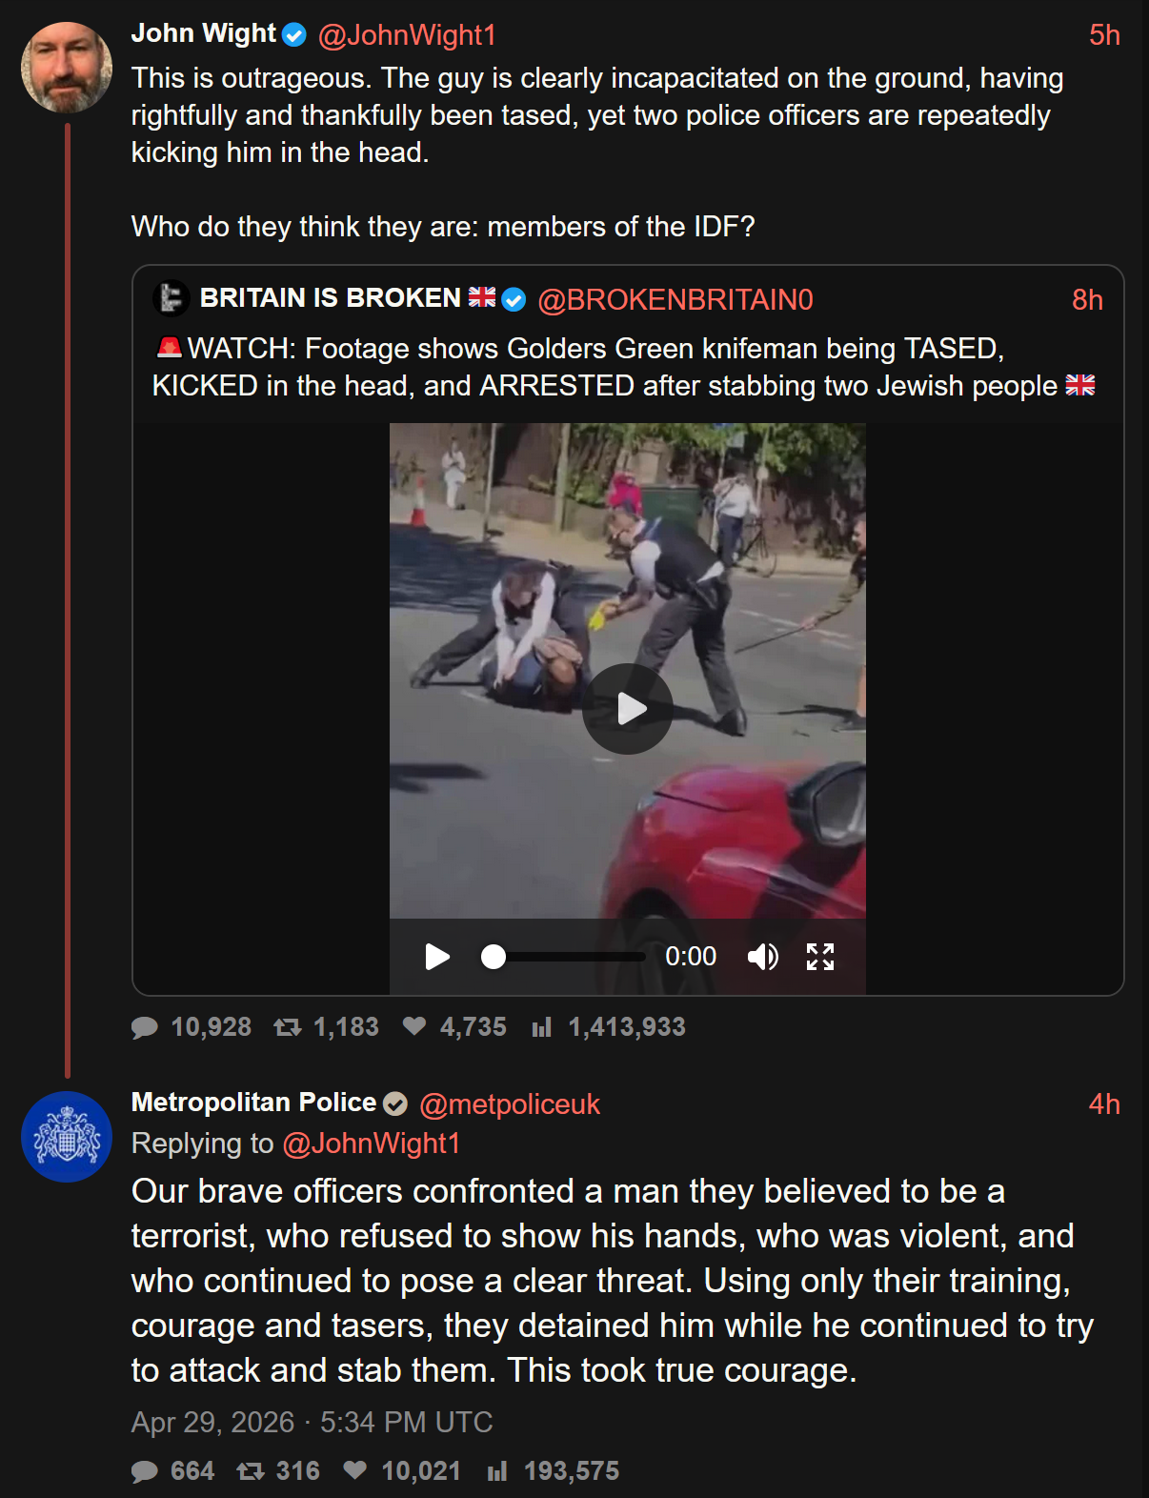
Task: Click the retweet icon showing 1,183
Action: point(288,1027)
